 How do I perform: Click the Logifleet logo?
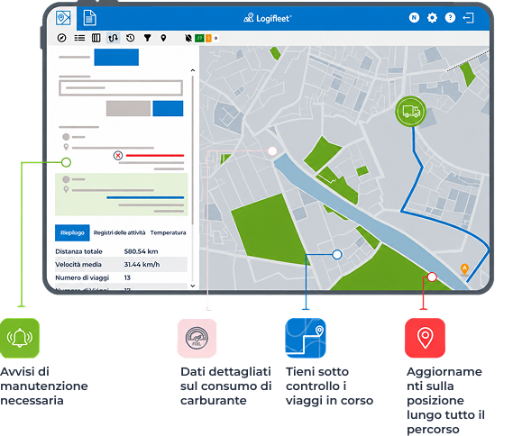tap(267, 18)
